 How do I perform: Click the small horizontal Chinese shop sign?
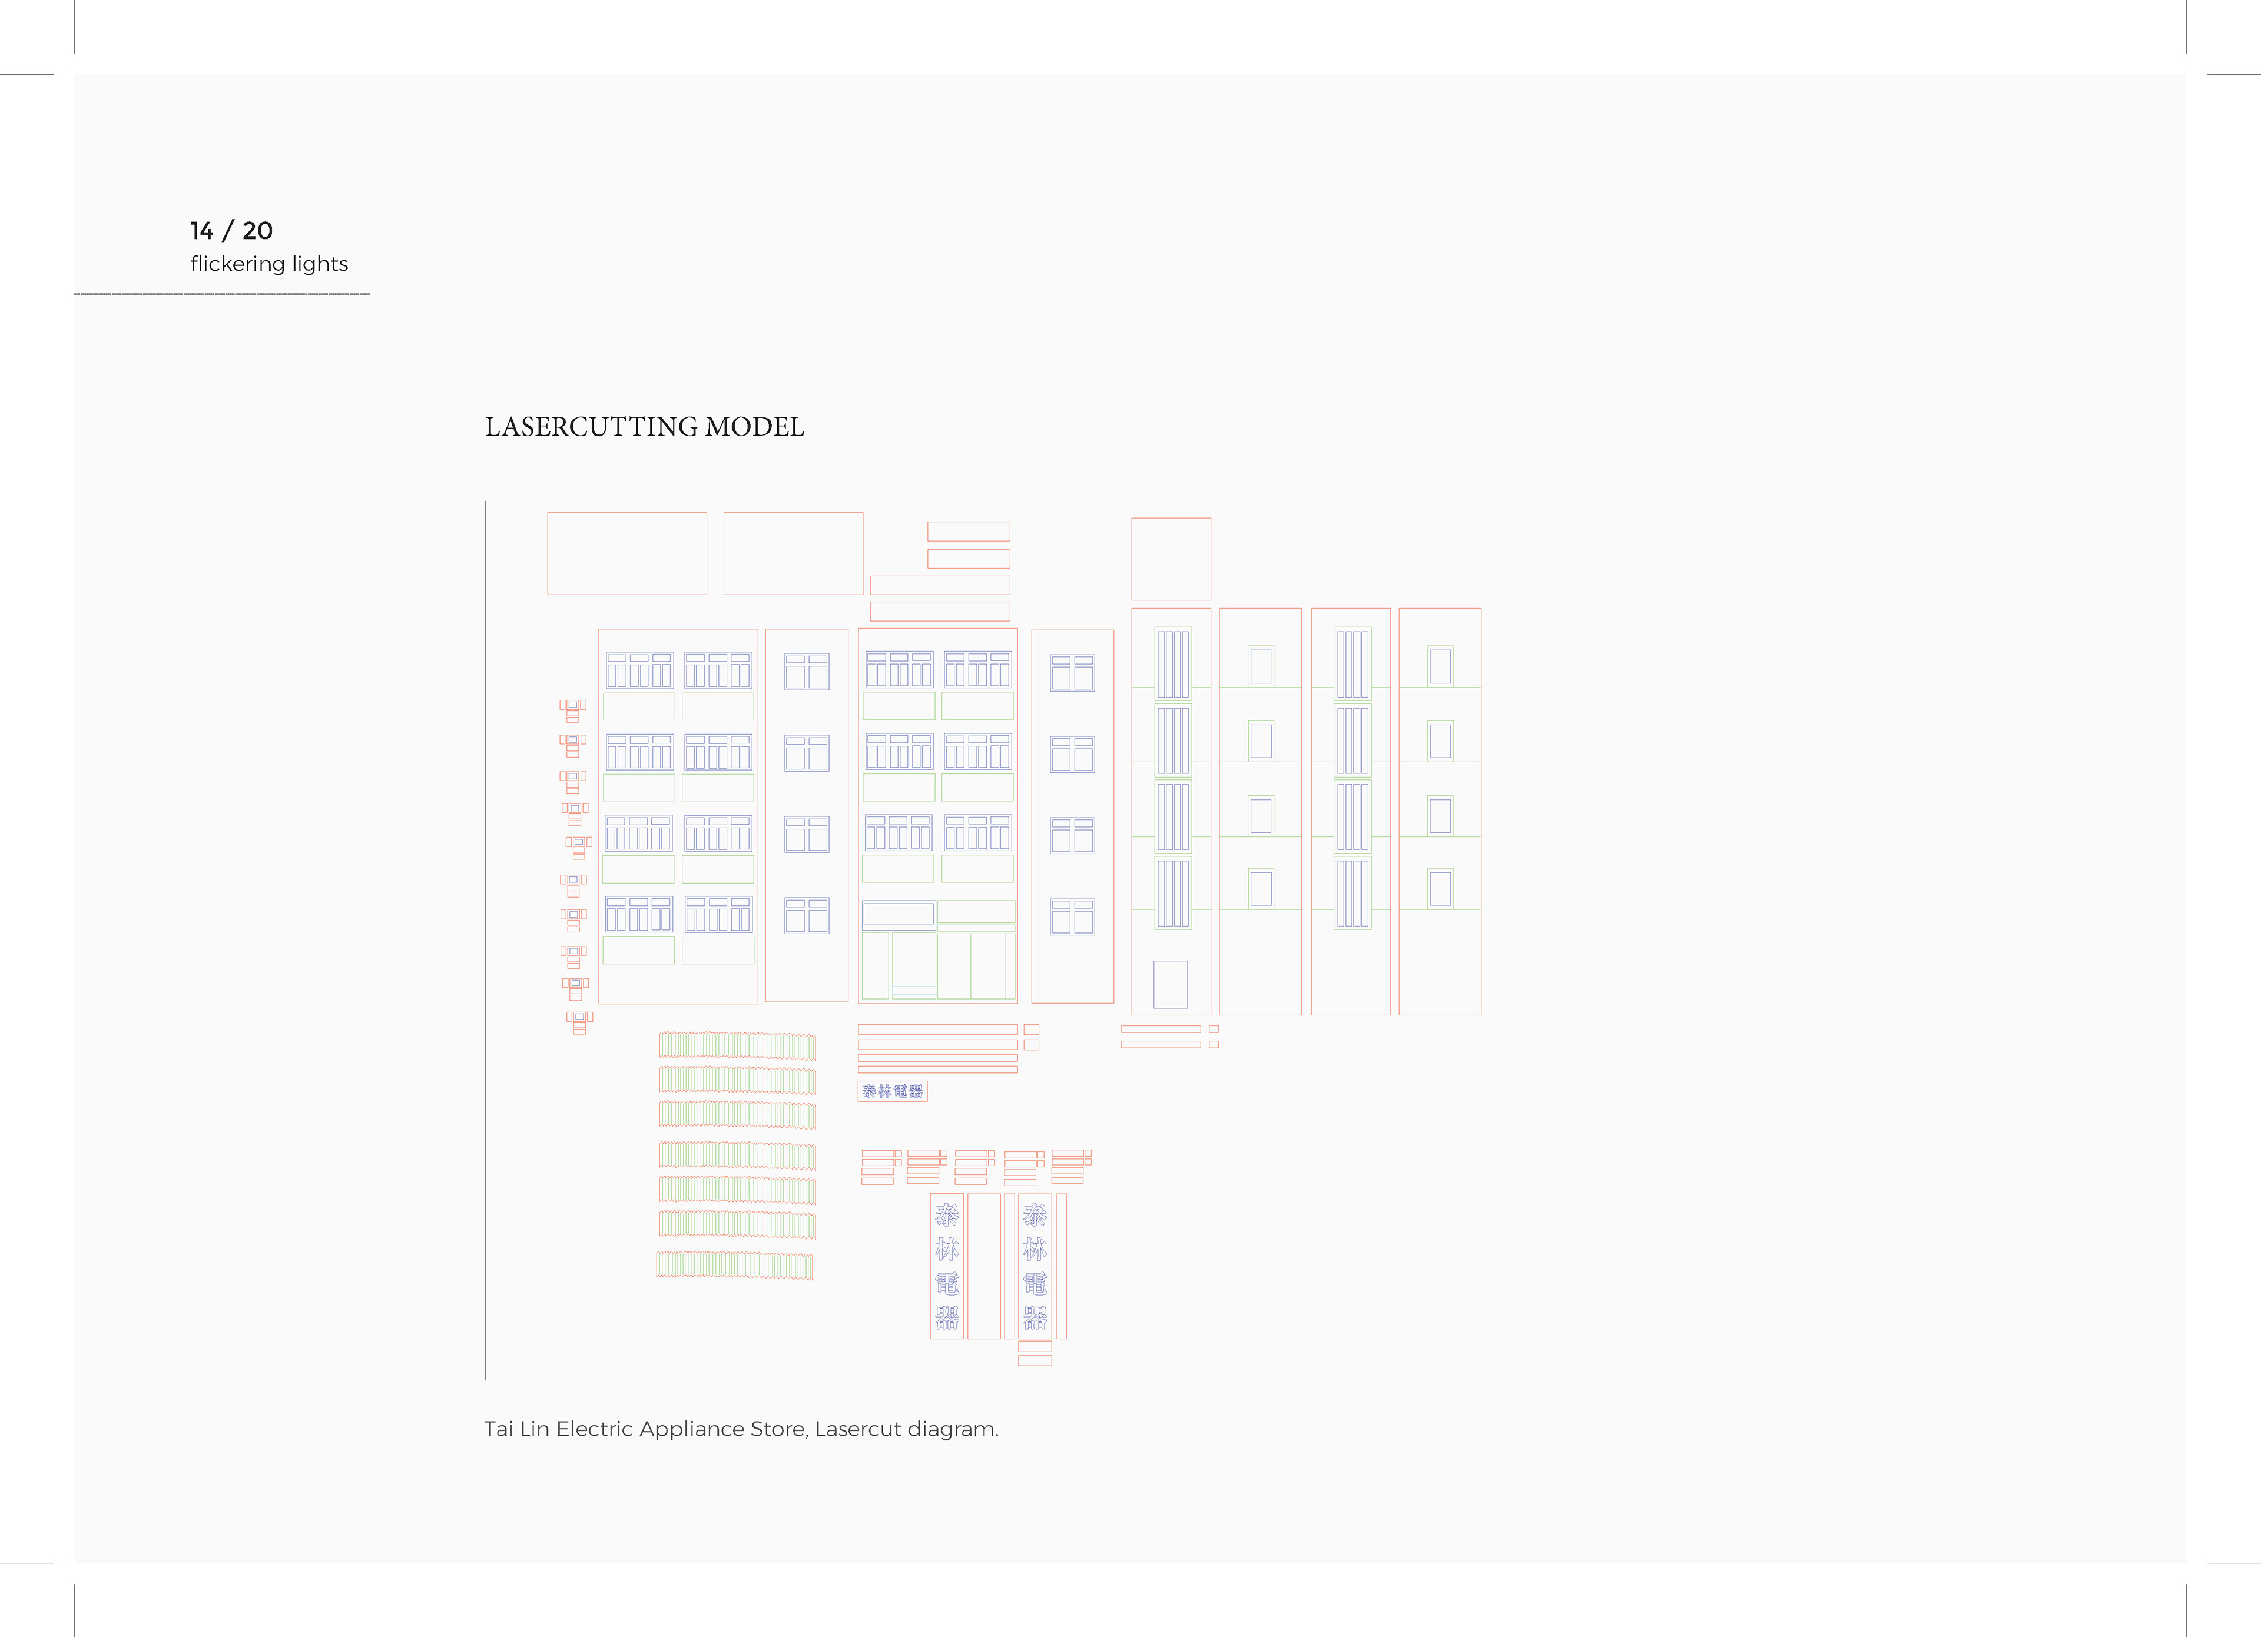(892, 1091)
